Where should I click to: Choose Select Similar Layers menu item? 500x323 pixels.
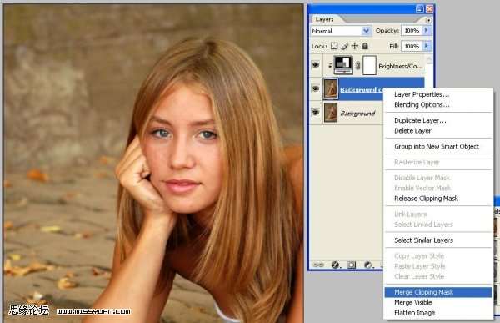click(423, 240)
